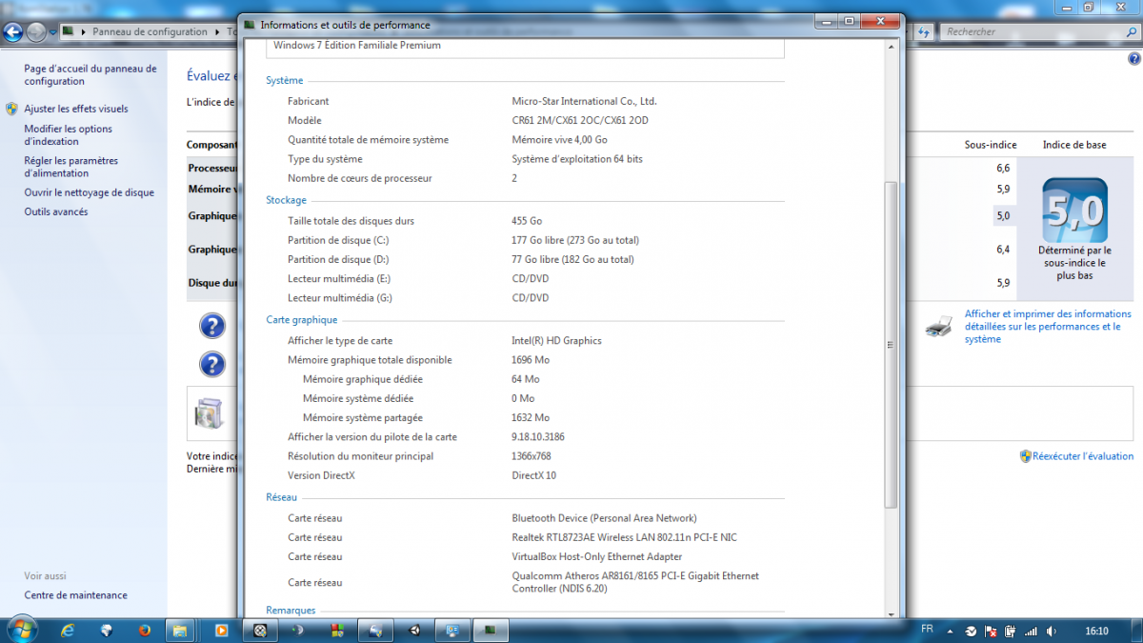The image size is (1143, 643).
Task: Launch Internet Explorer from the taskbar
Action: point(68,631)
